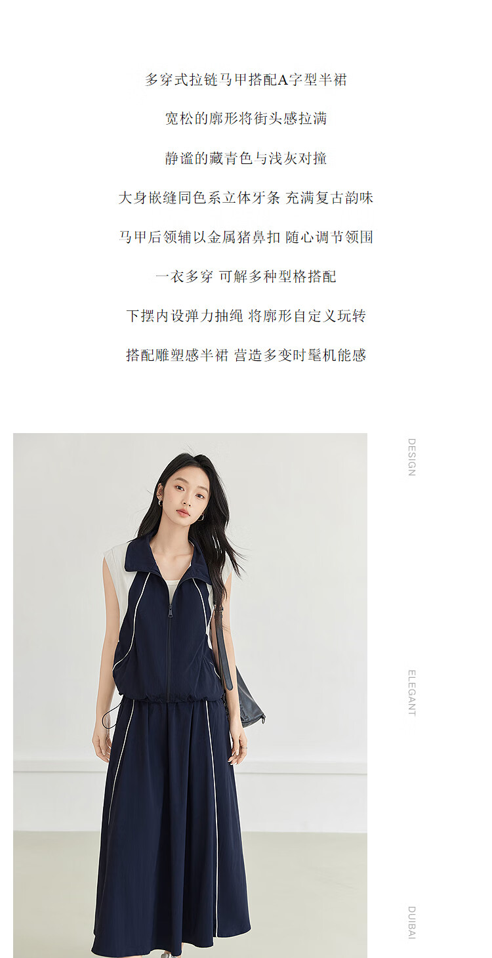Select the text 大身嵌缝同色系立体牙条
The width and height of the screenshot is (492, 958).
tap(199, 198)
